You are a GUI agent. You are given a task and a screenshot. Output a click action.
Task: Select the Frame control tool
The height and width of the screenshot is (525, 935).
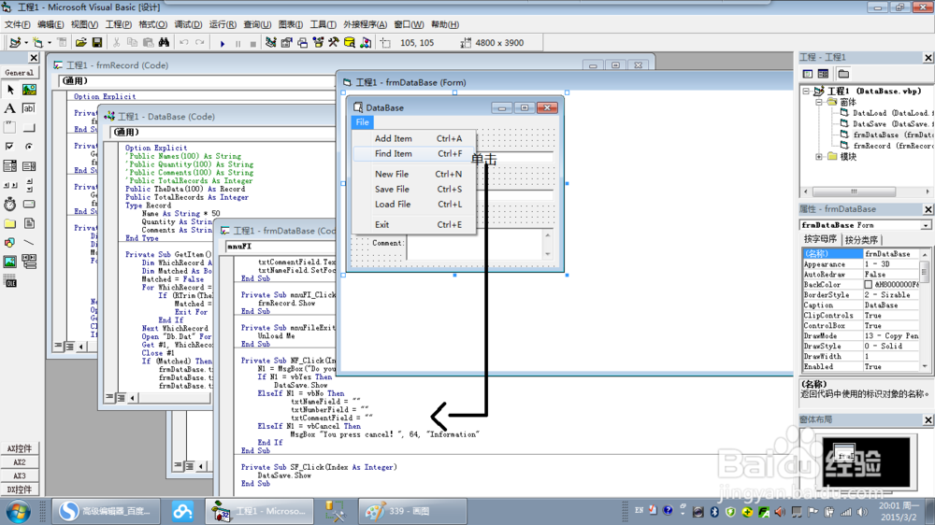pos(10,128)
